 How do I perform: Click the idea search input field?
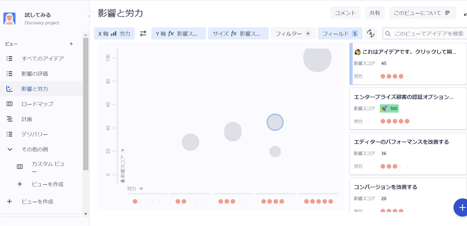[429, 34]
